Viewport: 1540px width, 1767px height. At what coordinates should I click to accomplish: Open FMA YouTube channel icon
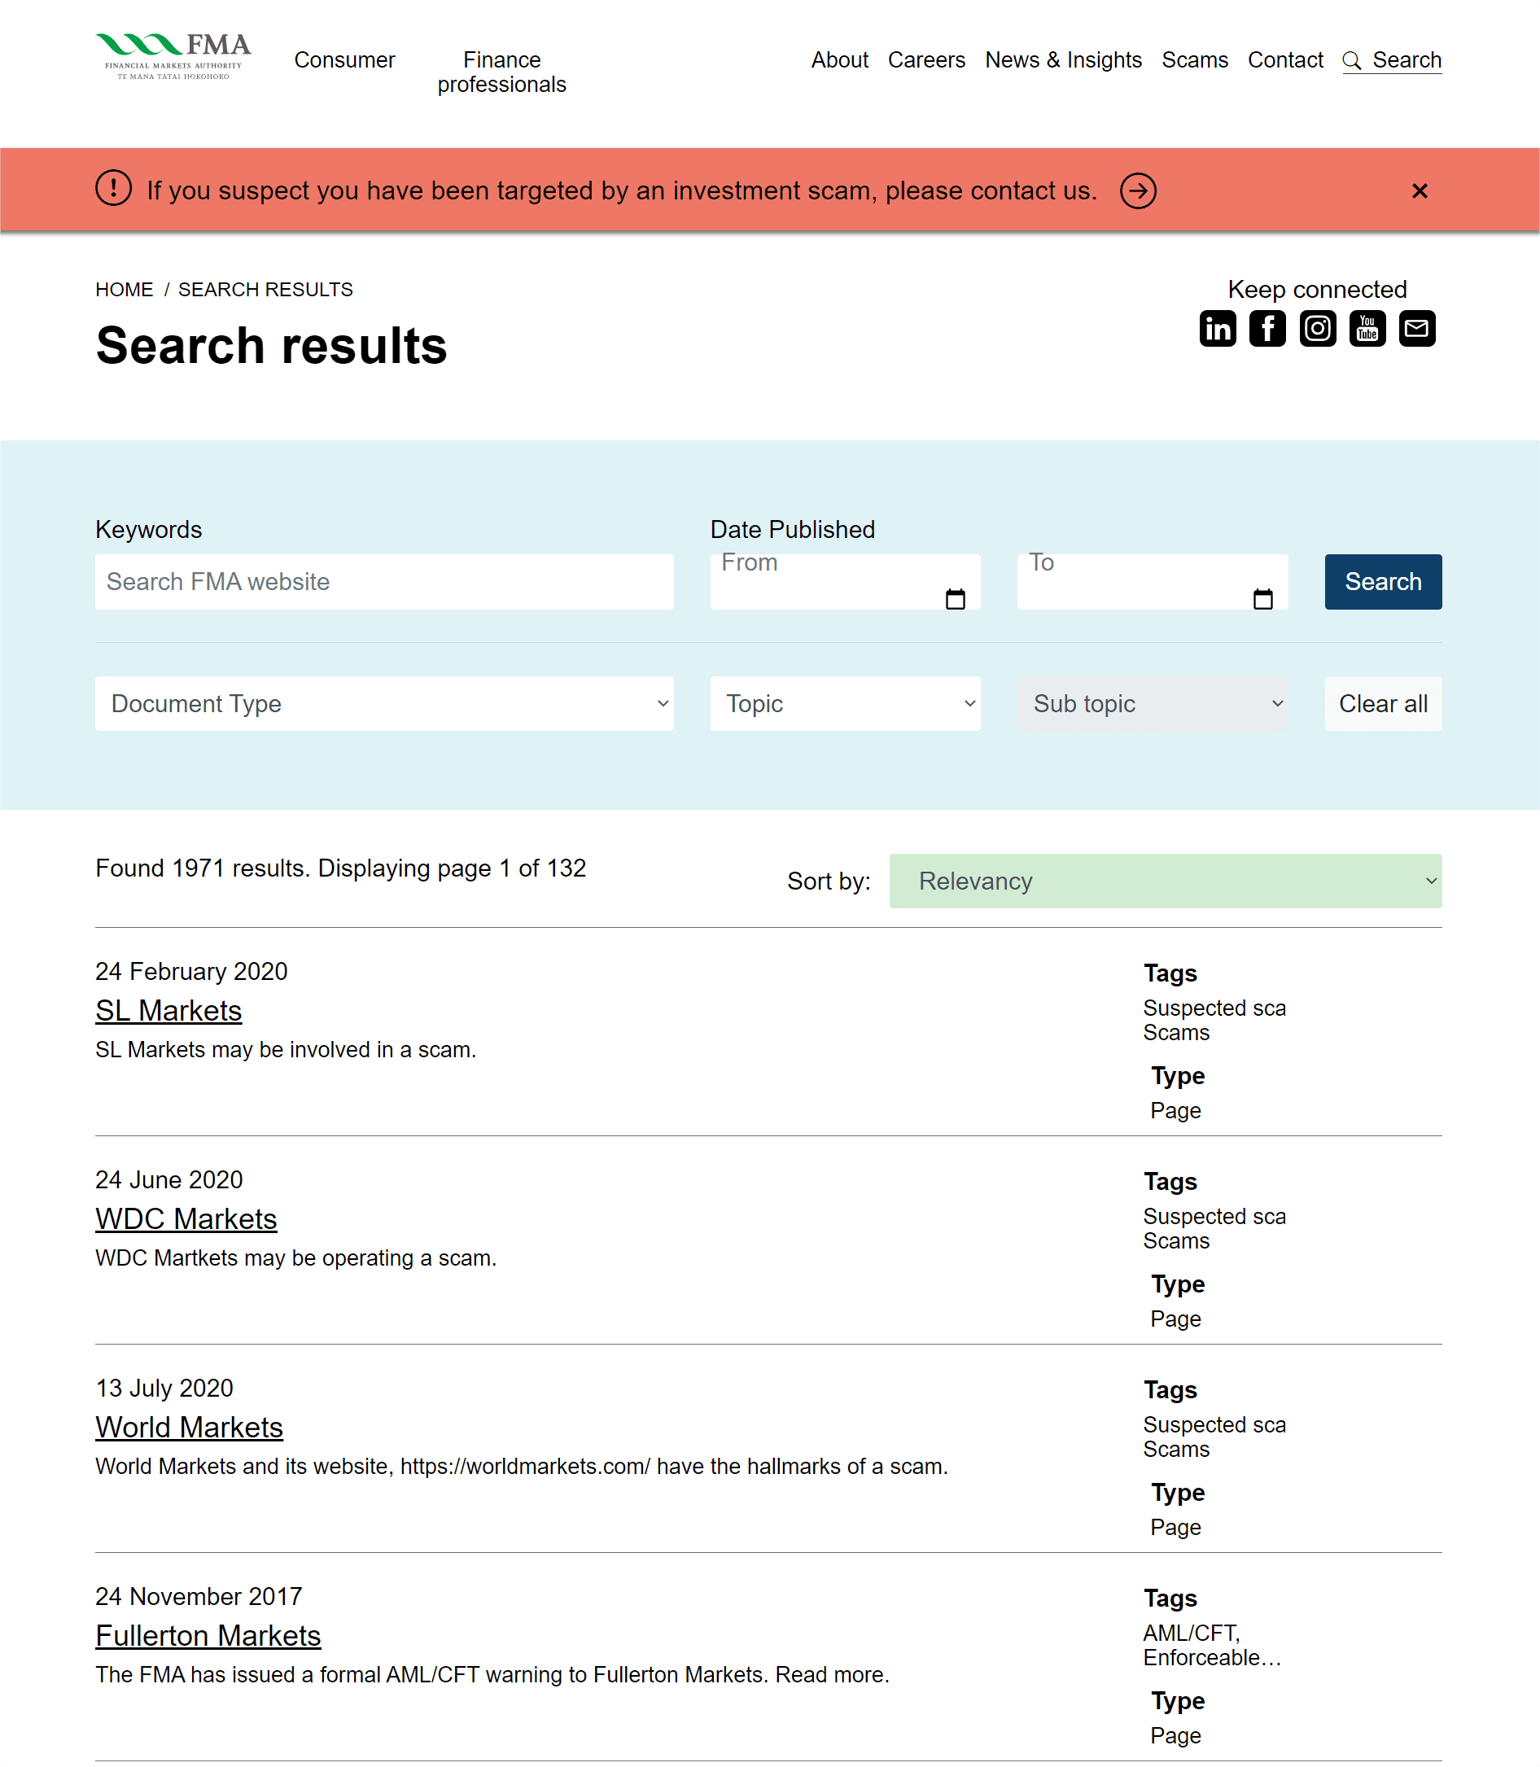(1367, 328)
